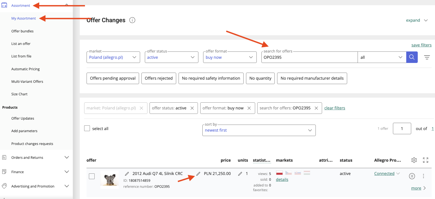
Task: Expand the Orders and Returns section
Action: click(x=67, y=157)
